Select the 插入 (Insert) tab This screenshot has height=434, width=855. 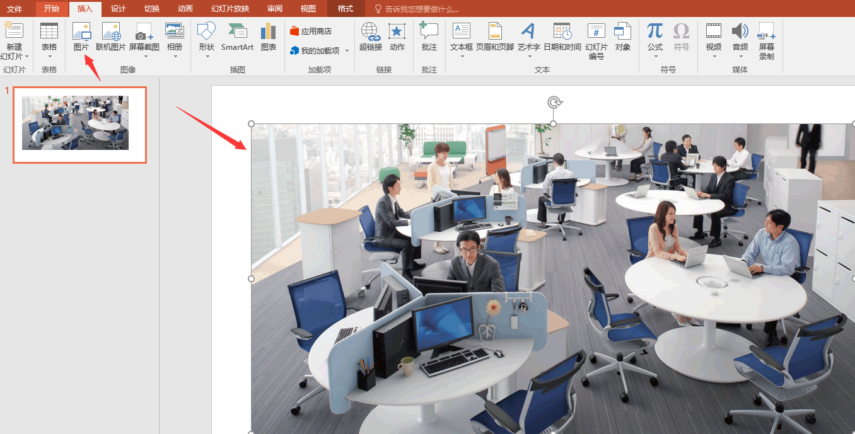point(84,9)
